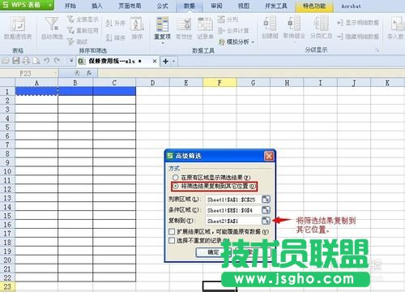
Task: Select column F header
Action: [220, 83]
